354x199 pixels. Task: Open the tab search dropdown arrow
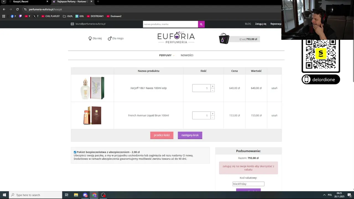[x=4, y=2]
